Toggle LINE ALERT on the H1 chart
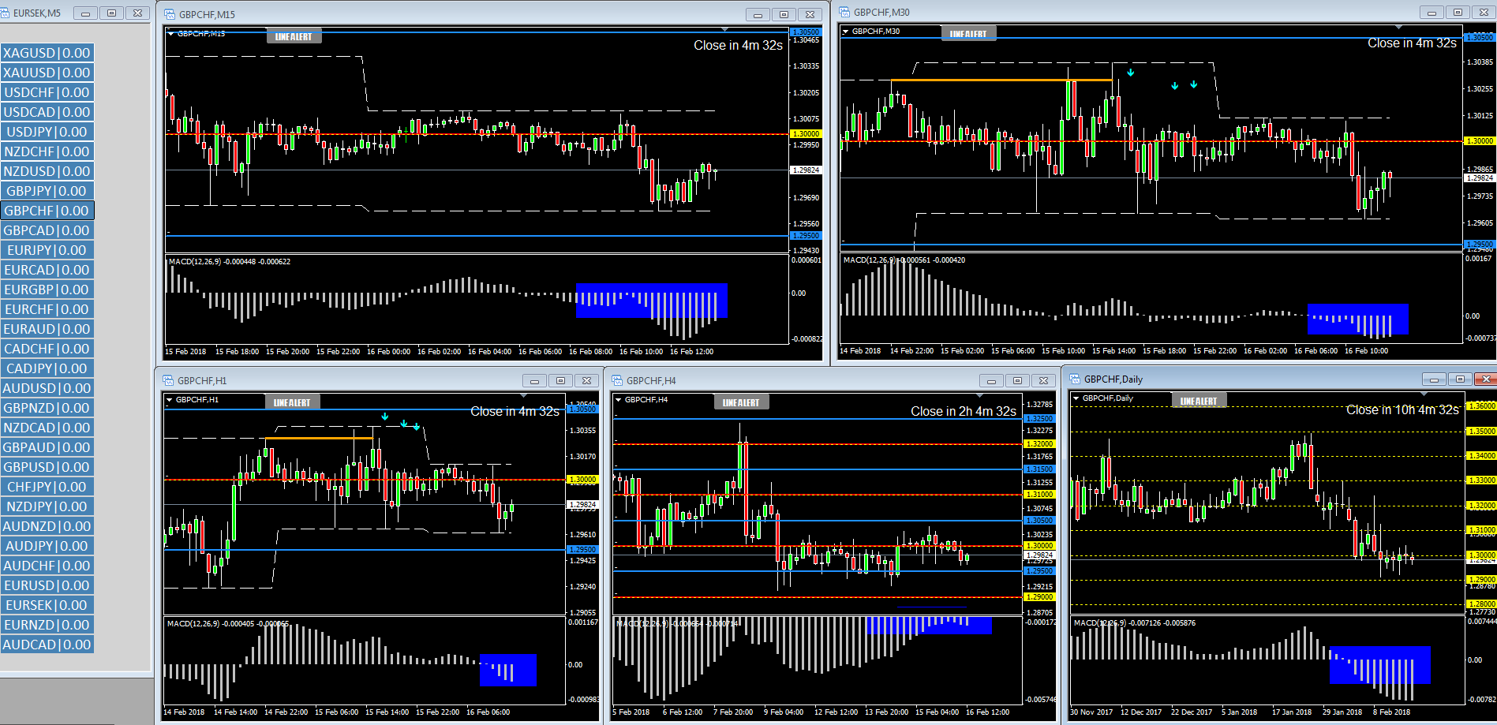Image resolution: width=1497 pixels, height=725 pixels. pos(292,402)
